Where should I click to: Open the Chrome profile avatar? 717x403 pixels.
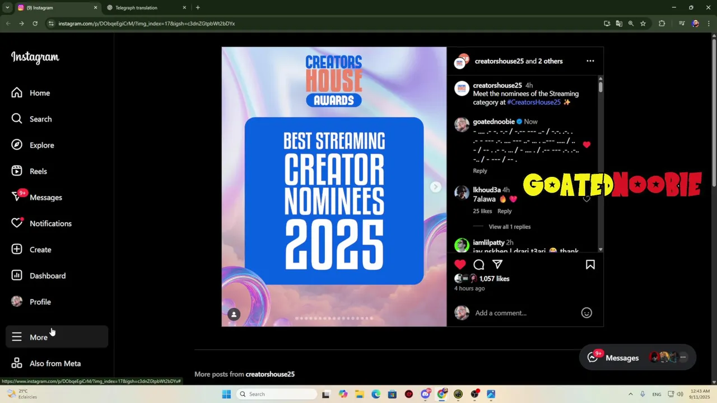(695, 24)
